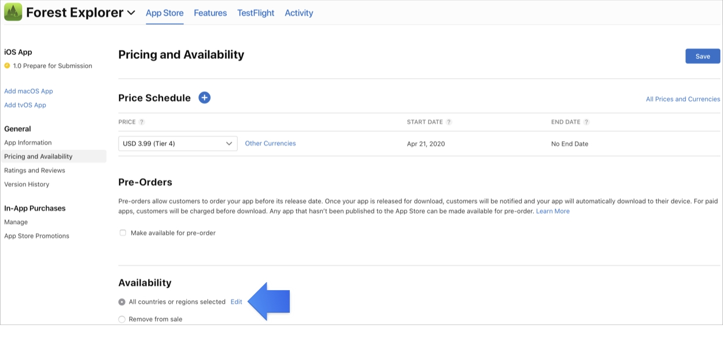Click the help icon next to END DATE
The width and height of the screenshot is (723, 337).
tap(586, 122)
